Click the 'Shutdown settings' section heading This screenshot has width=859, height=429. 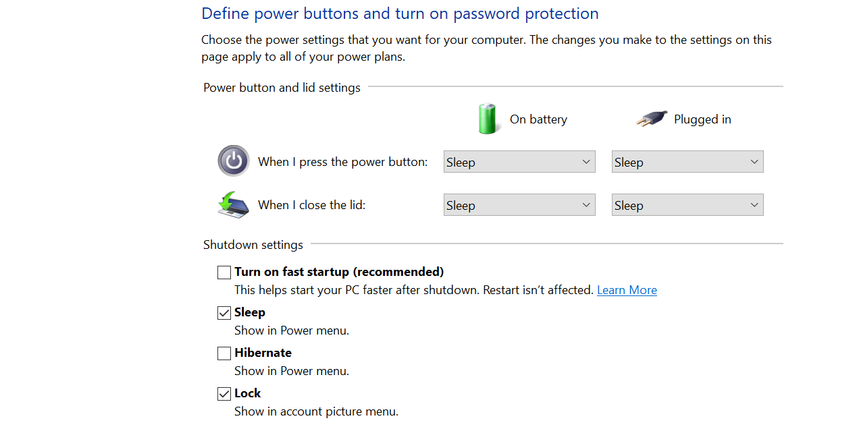[x=253, y=245]
